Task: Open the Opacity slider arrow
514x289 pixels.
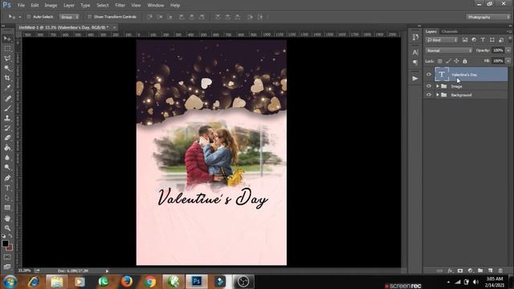Action: 508,51
